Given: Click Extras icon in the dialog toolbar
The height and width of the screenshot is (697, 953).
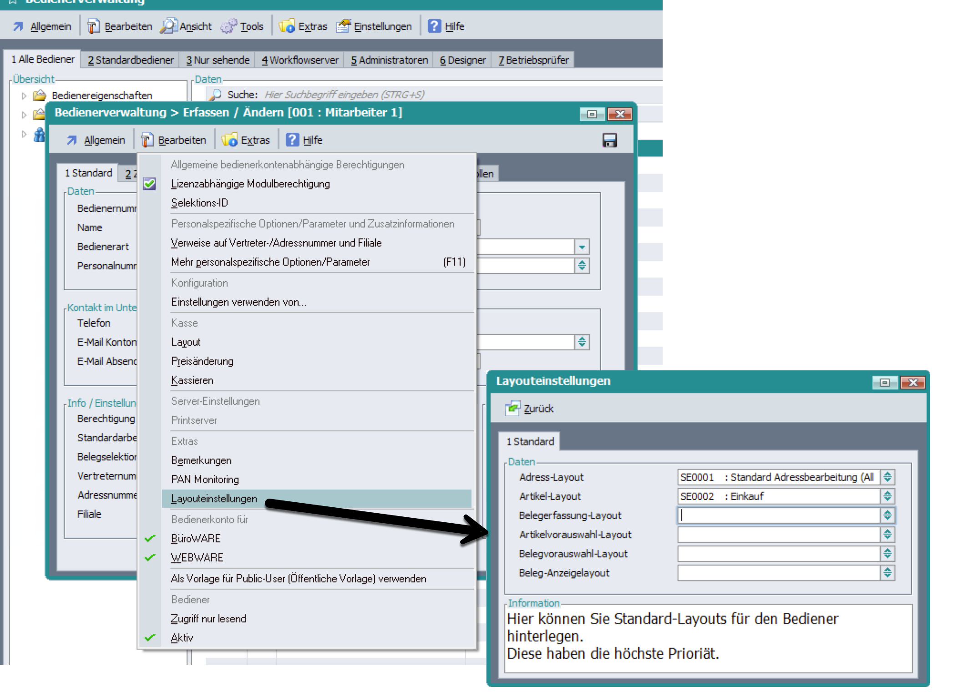Looking at the screenshot, I should click(230, 140).
